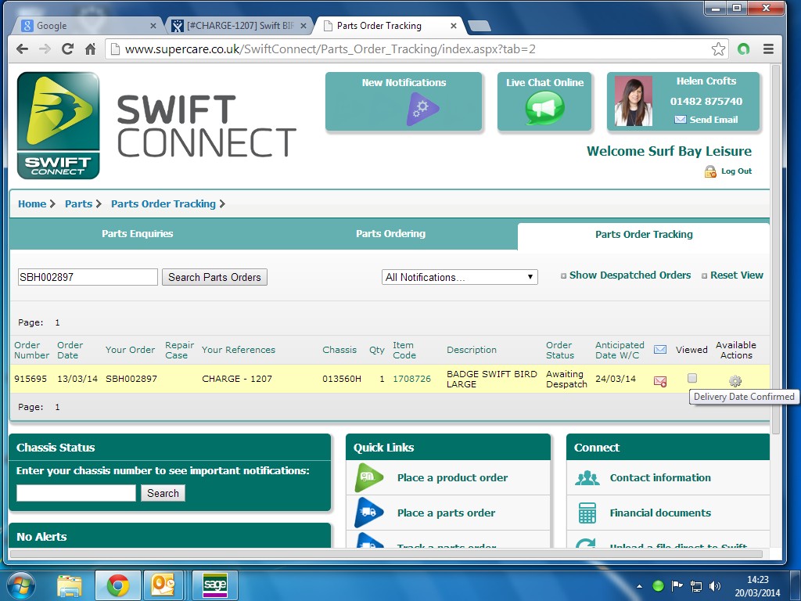Click the Log Out padlock icon
801x601 pixels.
(x=710, y=171)
